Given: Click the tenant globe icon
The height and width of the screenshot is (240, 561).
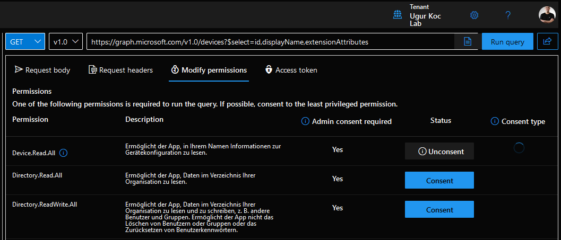Looking at the screenshot, I should 397,15.
